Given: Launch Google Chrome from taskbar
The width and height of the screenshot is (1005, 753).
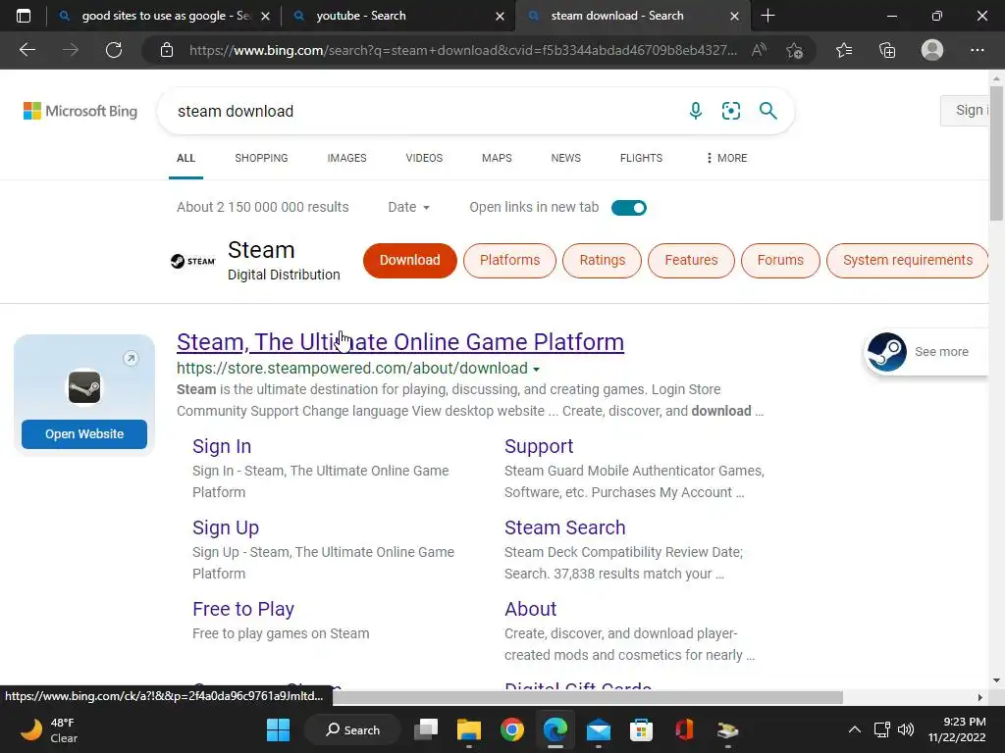Looking at the screenshot, I should point(511,729).
